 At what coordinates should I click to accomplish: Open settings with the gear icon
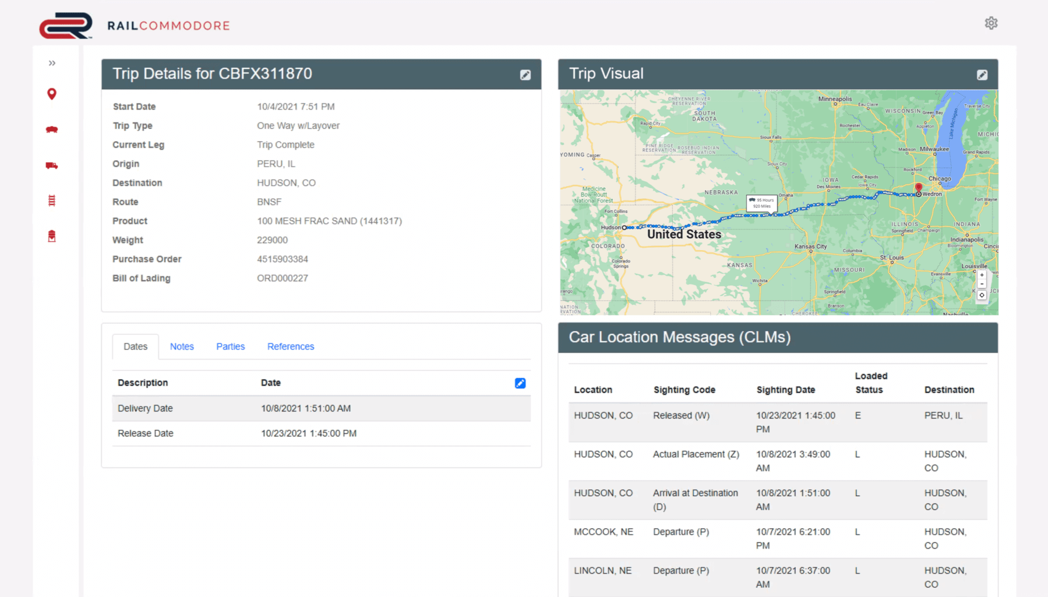point(991,23)
